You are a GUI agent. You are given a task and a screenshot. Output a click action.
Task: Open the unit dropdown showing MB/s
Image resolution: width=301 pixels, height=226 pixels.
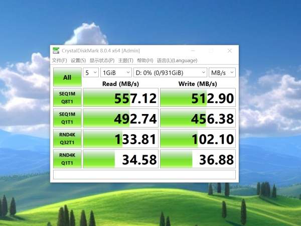(x=222, y=72)
